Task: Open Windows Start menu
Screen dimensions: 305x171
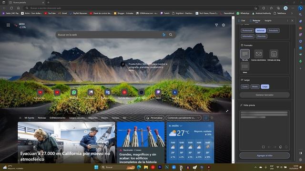Action: point(96,167)
